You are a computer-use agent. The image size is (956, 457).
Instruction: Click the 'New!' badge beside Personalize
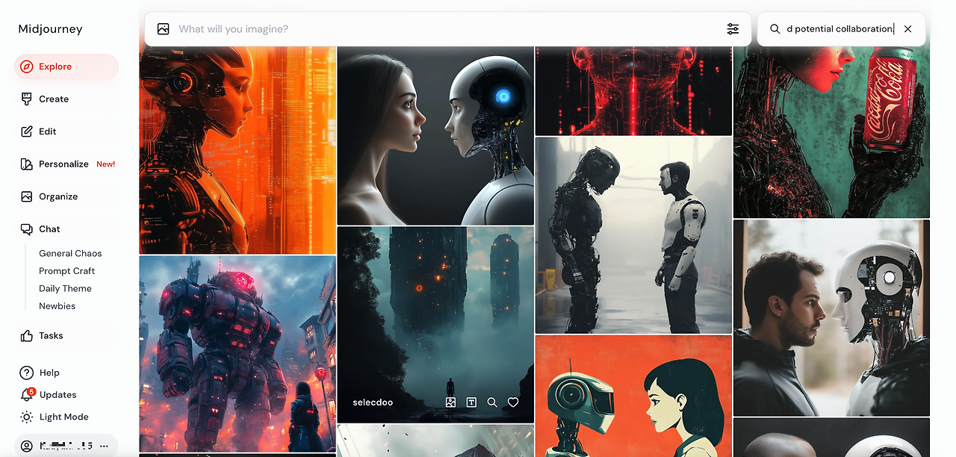105,164
